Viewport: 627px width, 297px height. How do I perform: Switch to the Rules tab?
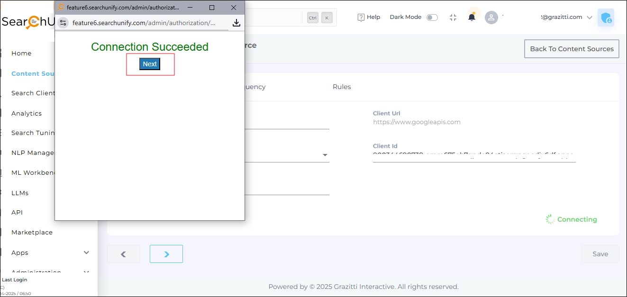pos(342,87)
